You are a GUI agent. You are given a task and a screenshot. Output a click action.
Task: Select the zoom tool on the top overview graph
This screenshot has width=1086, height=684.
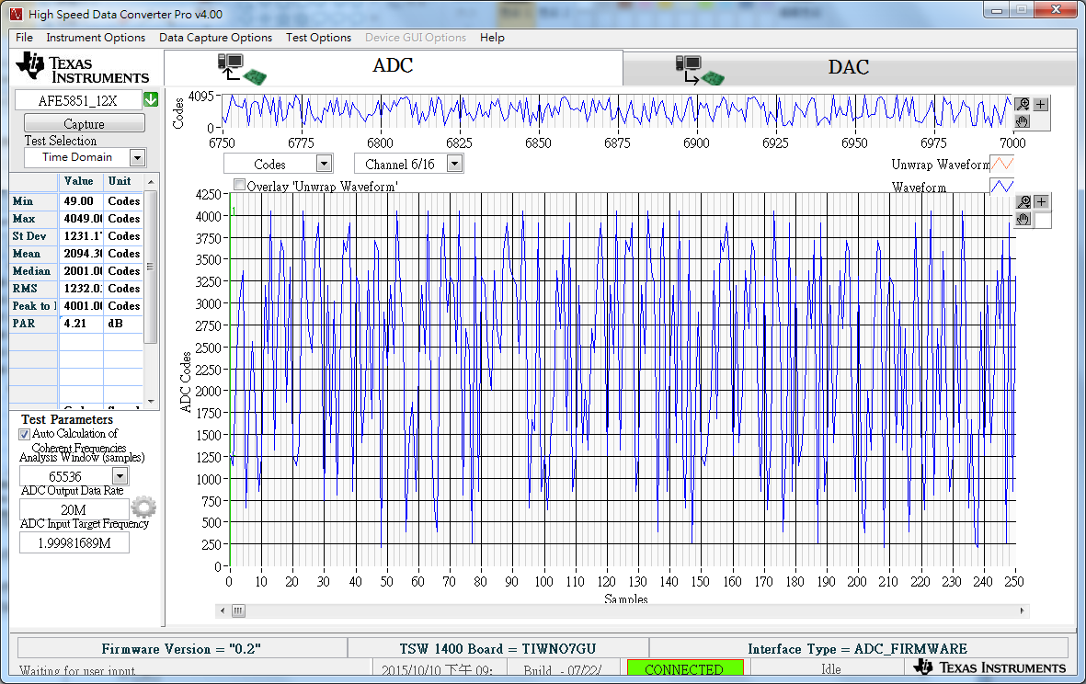click(x=1023, y=105)
